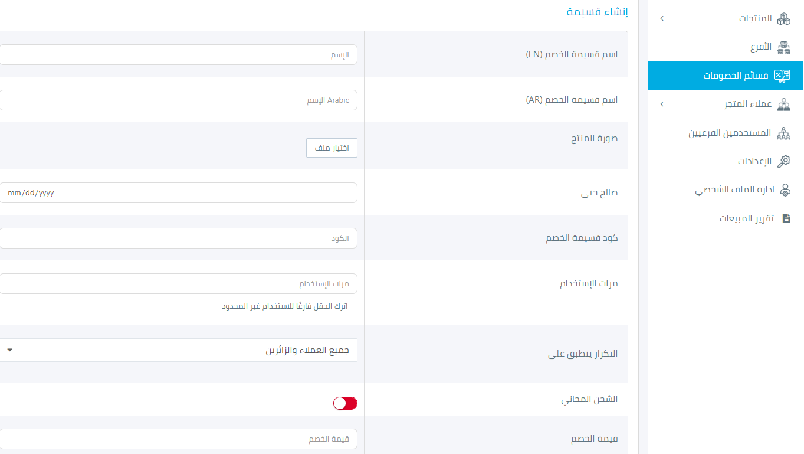Image resolution: width=804 pixels, height=454 pixels.
Task: Open the المنتجات products cubes icon
Action: point(783,19)
